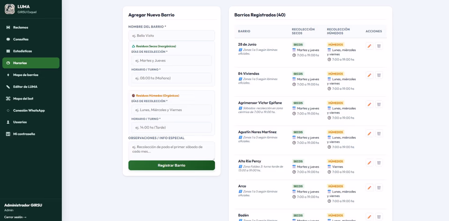Click the edit pencil for 28 de Junio

369,46
